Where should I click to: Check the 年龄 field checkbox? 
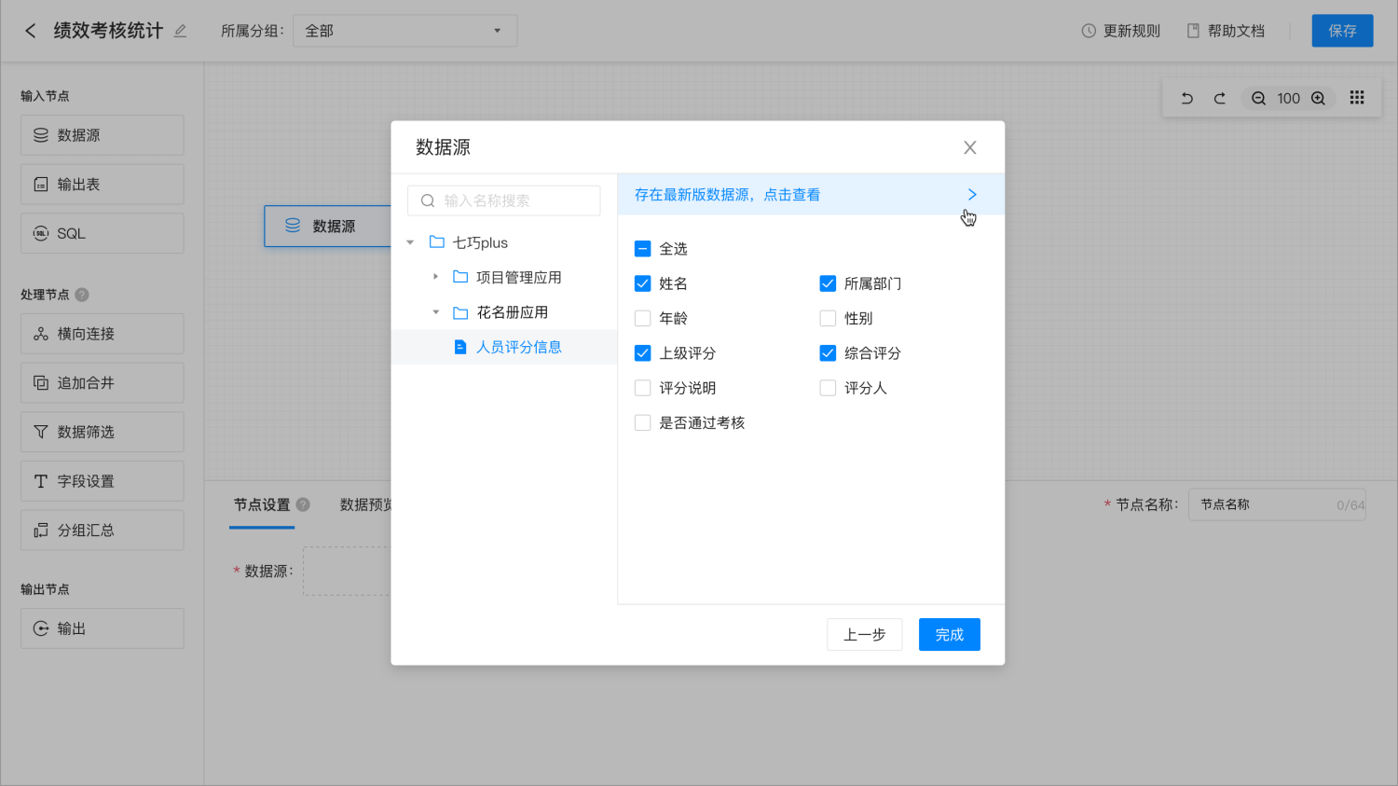click(642, 318)
